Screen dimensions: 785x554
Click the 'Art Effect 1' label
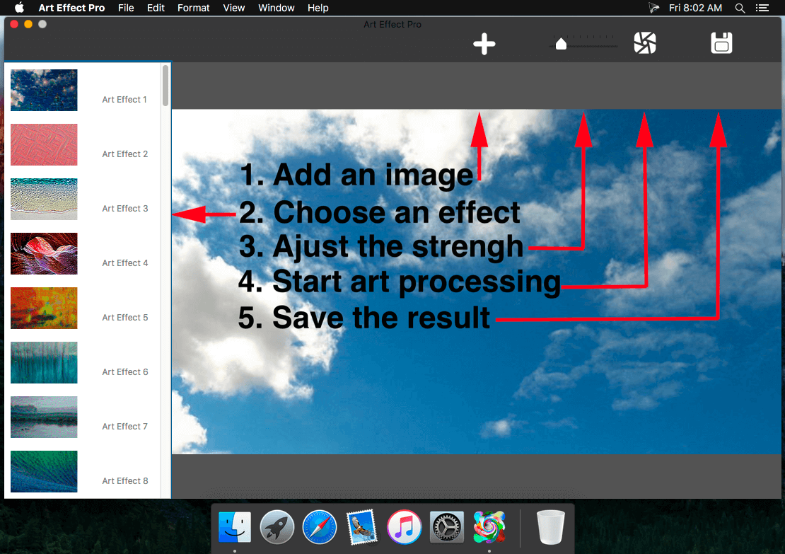click(x=124, y=100)
